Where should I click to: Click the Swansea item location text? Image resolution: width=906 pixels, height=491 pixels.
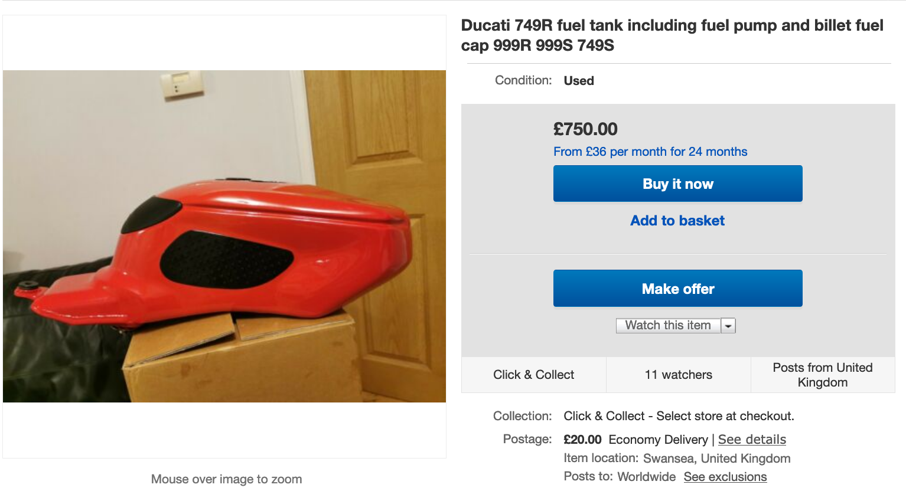coord(716,459)
